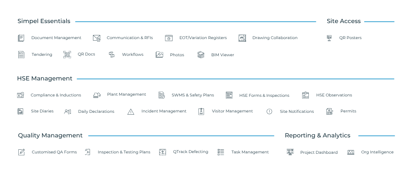This screenshot has width=413, height=175.
Task: Click the Site Diaries icon
Action: point(21,111)
